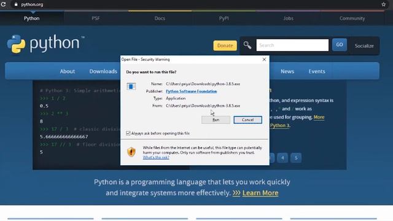Close the Security Warning dialog
The height and width of the screenshot is (221, 393).
tap(264, 60)
